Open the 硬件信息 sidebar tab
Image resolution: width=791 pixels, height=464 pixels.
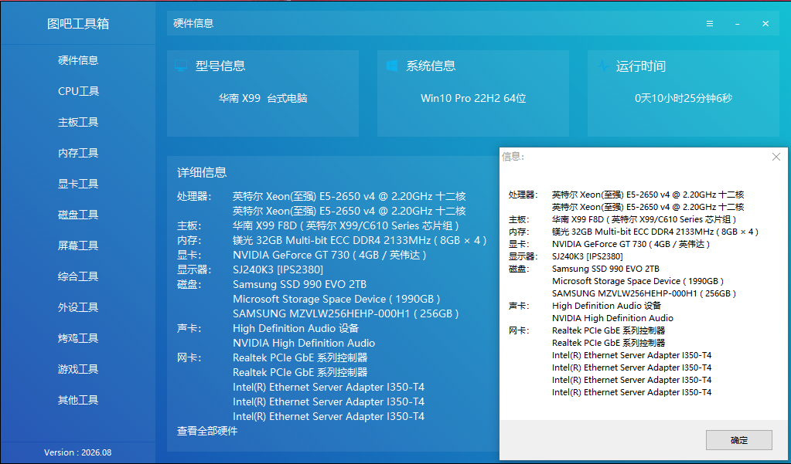pyautogui.click(x=78, y=60)
